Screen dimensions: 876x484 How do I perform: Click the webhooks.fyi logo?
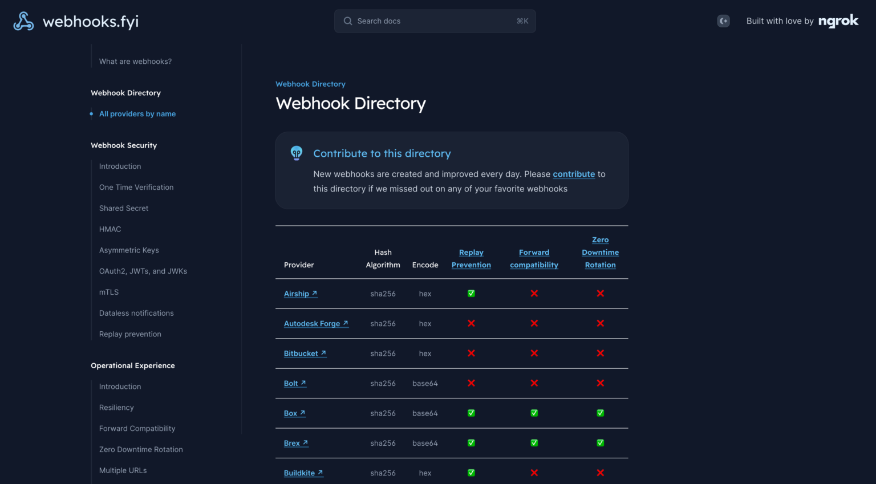pyautogui.click(x=75, y=21)
